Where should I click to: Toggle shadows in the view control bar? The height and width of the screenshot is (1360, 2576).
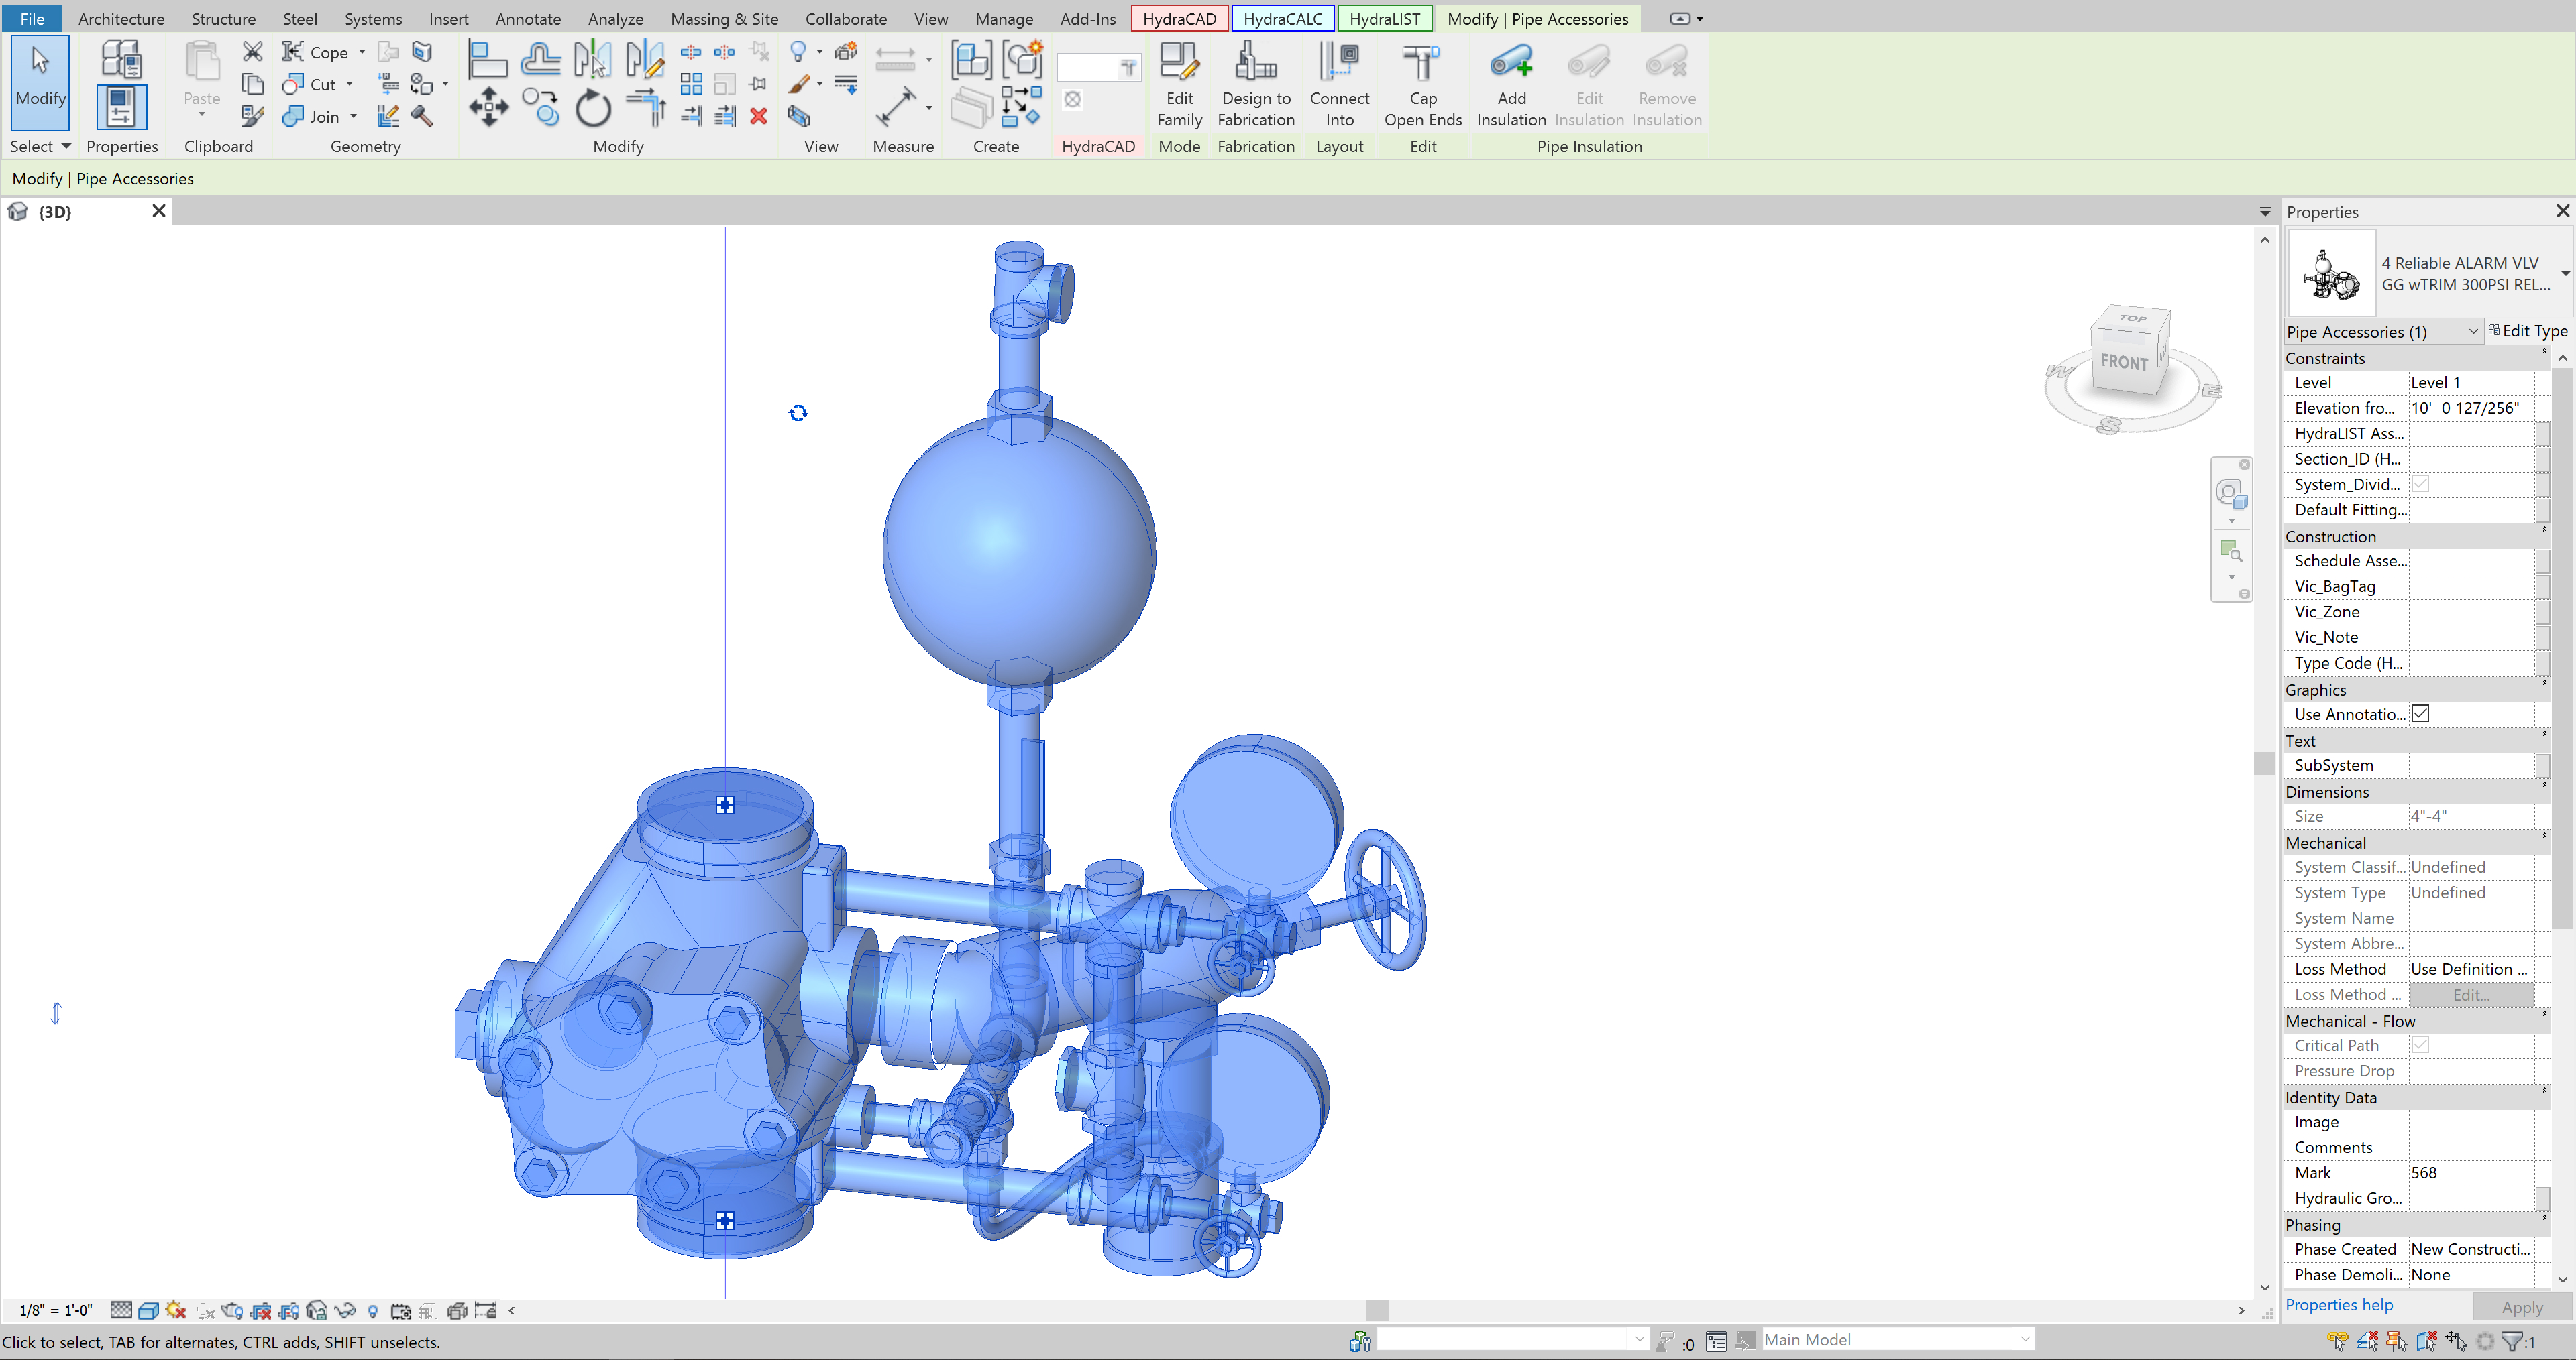(x=176, y=1311)
